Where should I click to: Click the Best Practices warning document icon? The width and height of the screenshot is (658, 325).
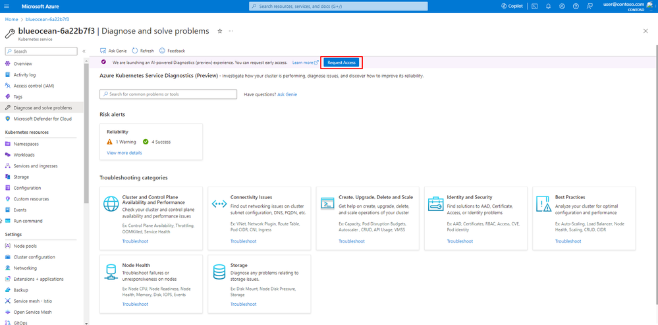pos(544,204)
